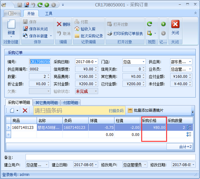The image size is (200, 179).
Task: Delete row using detail toolbar red X
Action: click(25, 110)
